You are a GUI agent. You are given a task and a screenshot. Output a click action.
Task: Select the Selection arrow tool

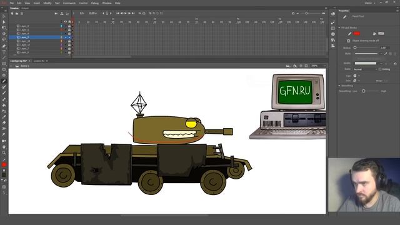click(4, 16)
